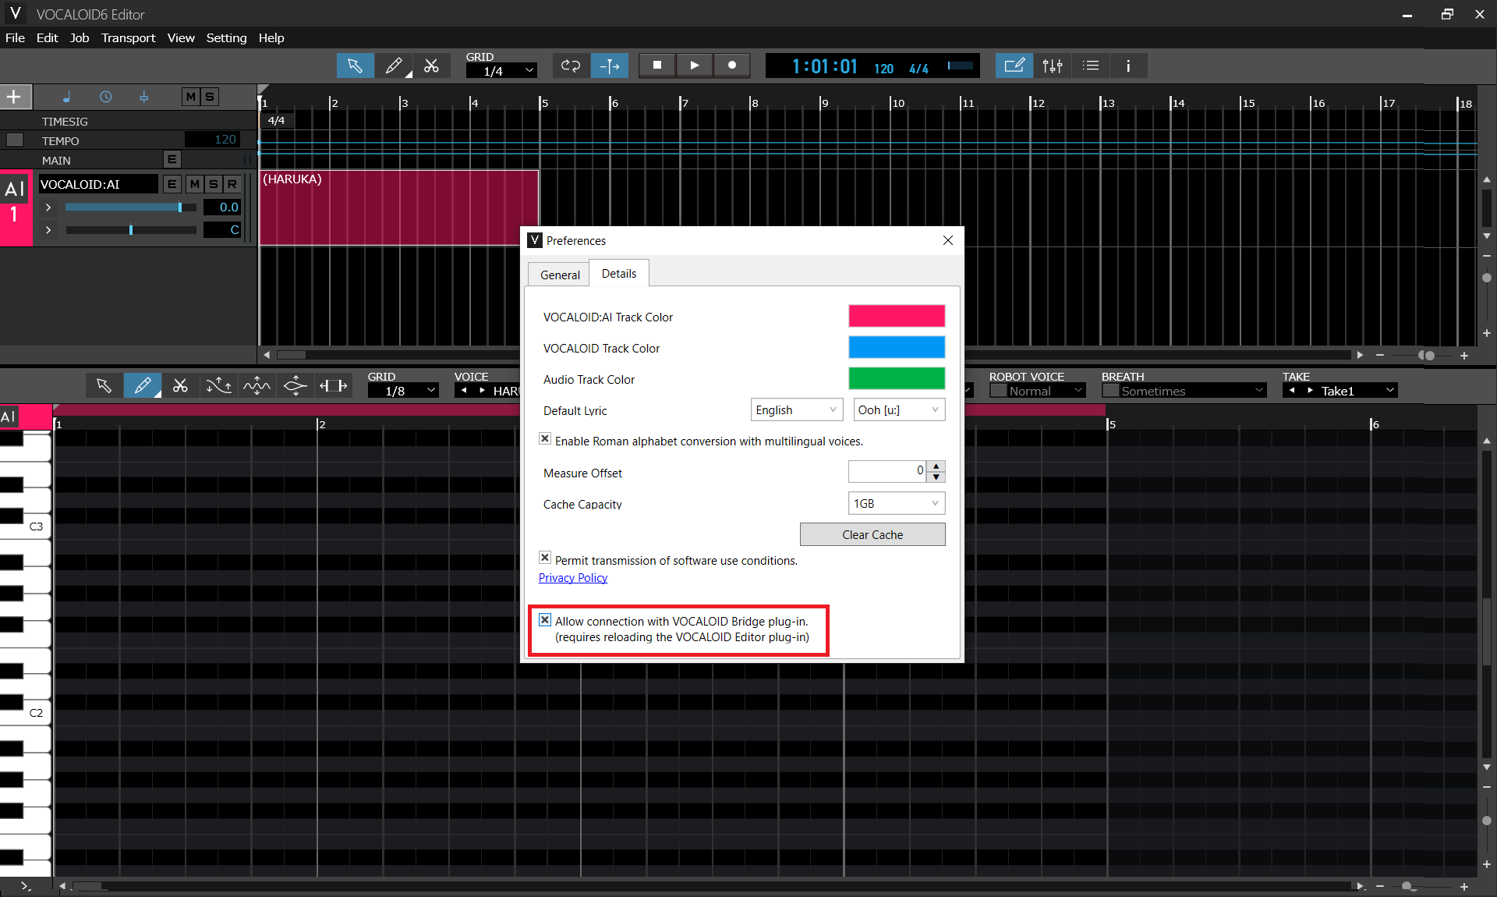This screenshot has width=1497, height=897.
Task: Expand volume row chevron on VOCALOID:AI track
Action: tap(48, 207)
